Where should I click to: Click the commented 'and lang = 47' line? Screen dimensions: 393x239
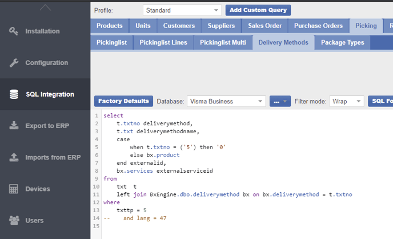(145, 218)
